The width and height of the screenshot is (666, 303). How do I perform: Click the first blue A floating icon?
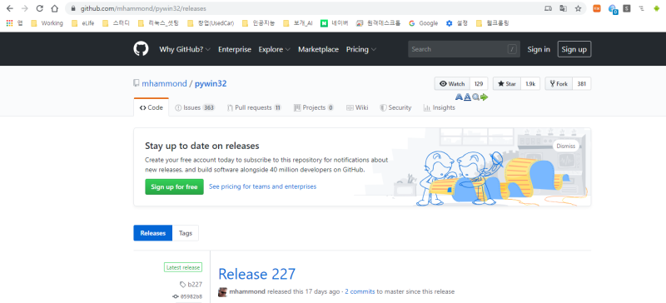[459, 97]
